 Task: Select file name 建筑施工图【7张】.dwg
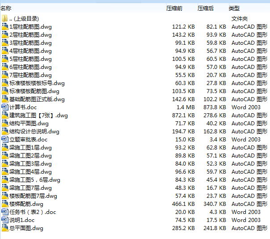[38, 115]
